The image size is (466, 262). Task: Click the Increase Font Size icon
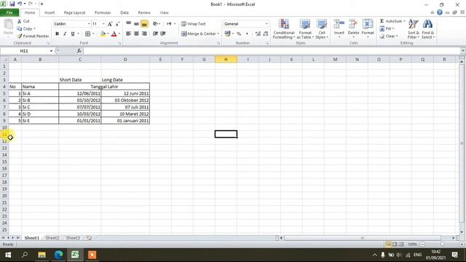click(x=110, y=24)
